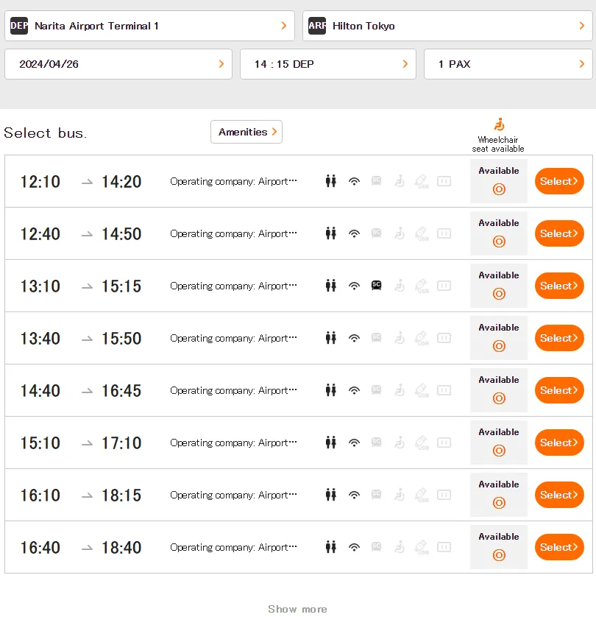Image resolution: width=596 pixels, height=617 pixels.
Task: Select the 16:40 to 18:40 bus
Action: click(559, 547)
